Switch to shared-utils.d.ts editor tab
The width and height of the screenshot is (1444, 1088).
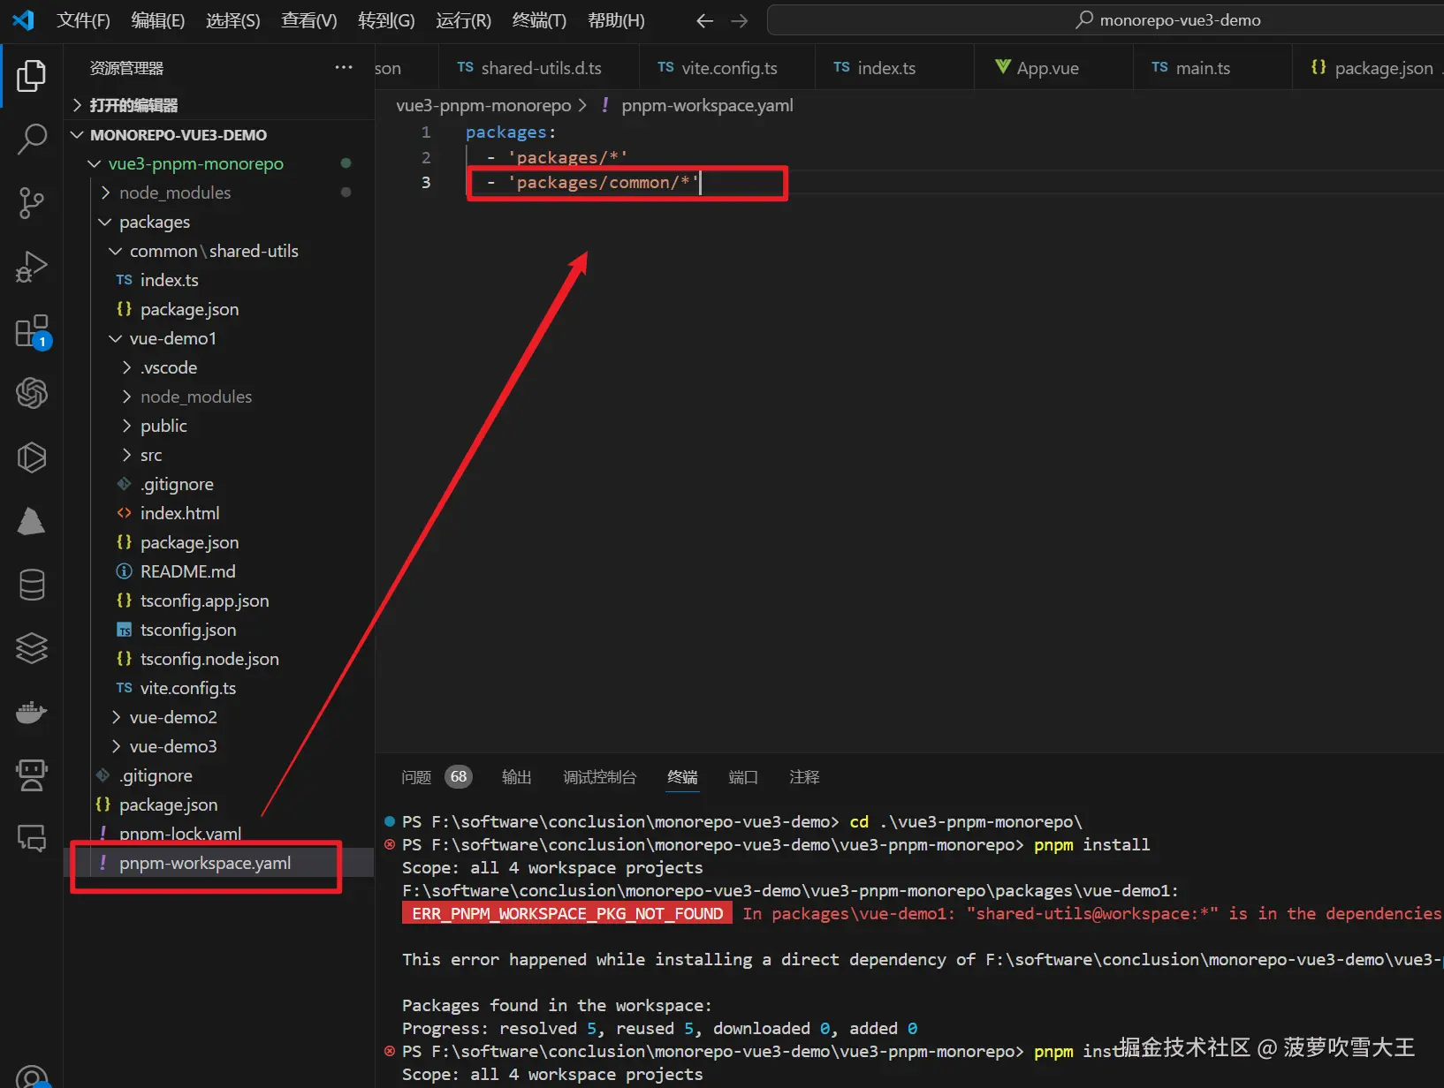[x=539, y=68]
